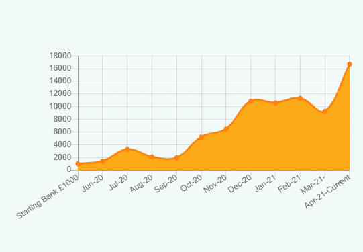Screen dimensions: 363x252
Task: Click the '6000' y-axis value
Action: tap(62, 132)
